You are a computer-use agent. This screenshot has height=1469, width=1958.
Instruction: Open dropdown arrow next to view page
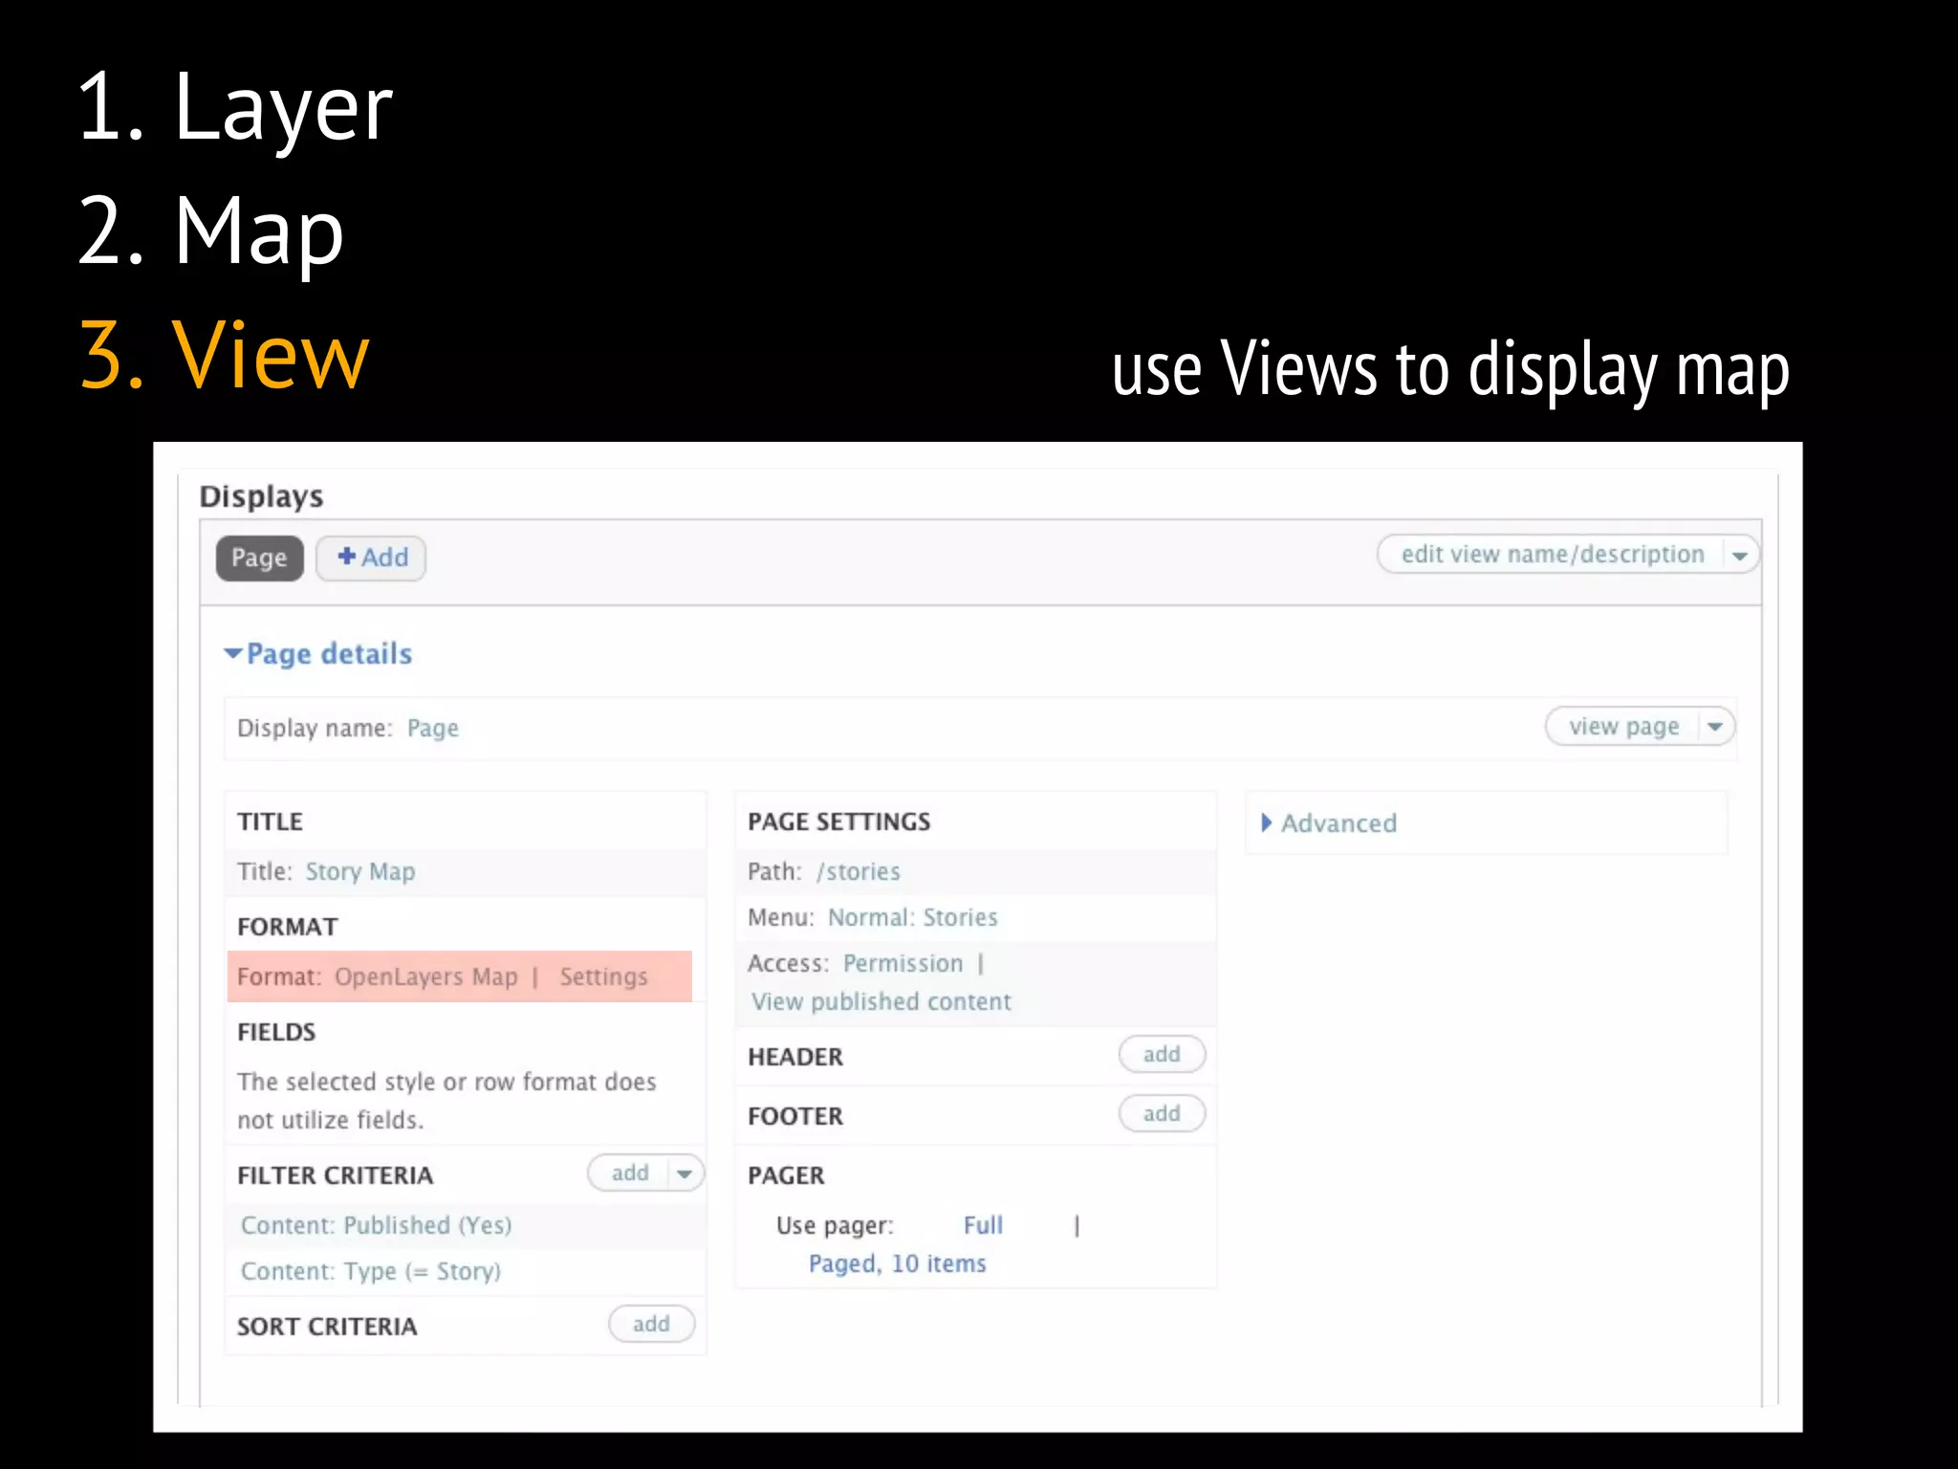click(x=1716, y=727)
